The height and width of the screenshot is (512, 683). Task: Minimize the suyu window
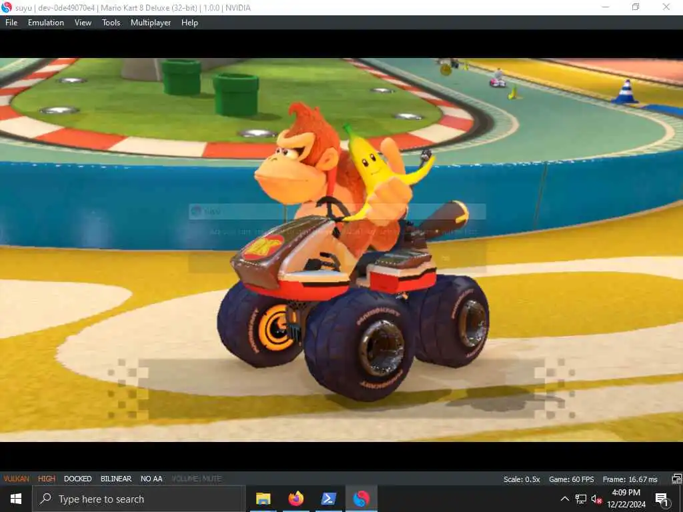[x=606, y=7]
